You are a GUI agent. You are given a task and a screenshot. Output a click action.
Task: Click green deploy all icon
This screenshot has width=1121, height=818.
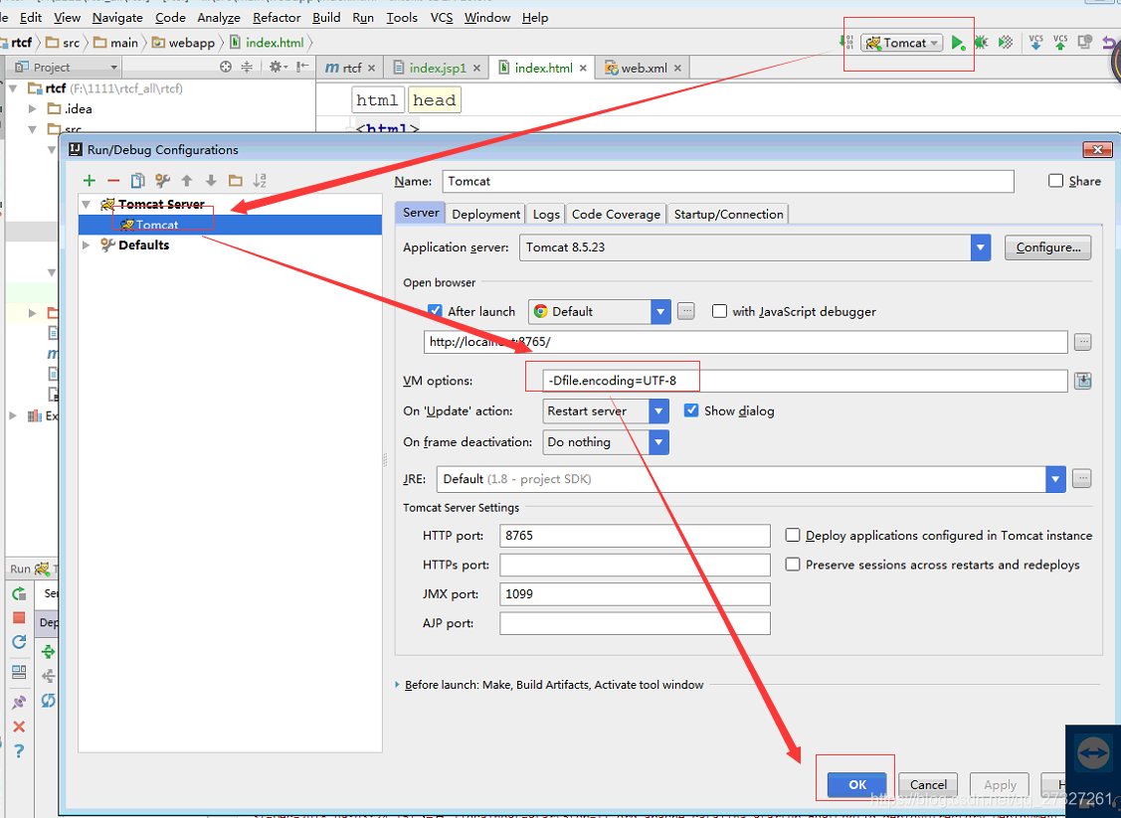(x=48, y=652)
